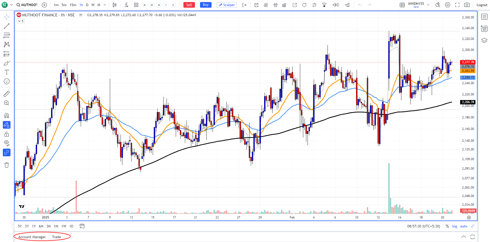Expand the timeframe interval dropdown arrow
This screenshot has width=490, height=242.
coord(105,5)
